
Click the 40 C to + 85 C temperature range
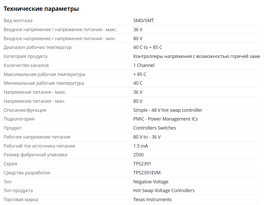click(147, 47)
